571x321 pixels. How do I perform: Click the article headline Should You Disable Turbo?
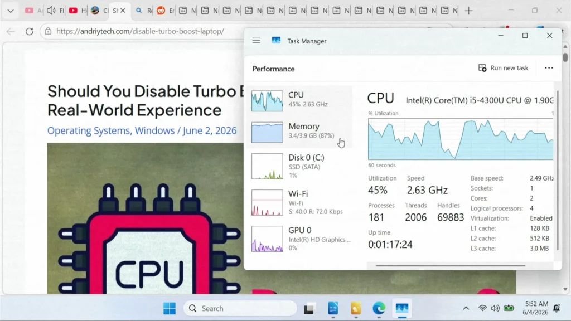coord(146,100)
